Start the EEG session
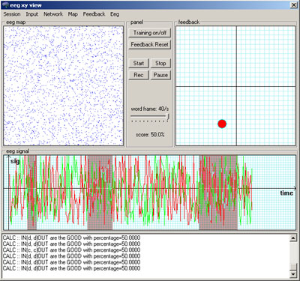This screenshot has height=281, width=300. tap(139, 63)
